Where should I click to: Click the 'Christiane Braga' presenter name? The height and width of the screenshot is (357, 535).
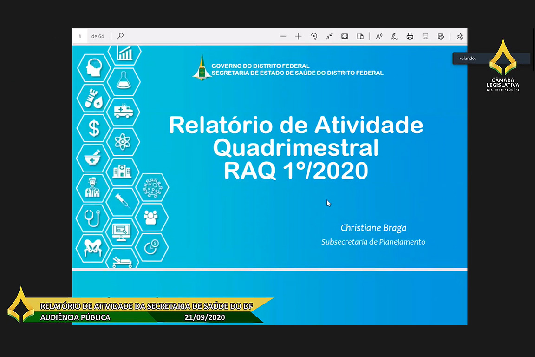(373, 228)
